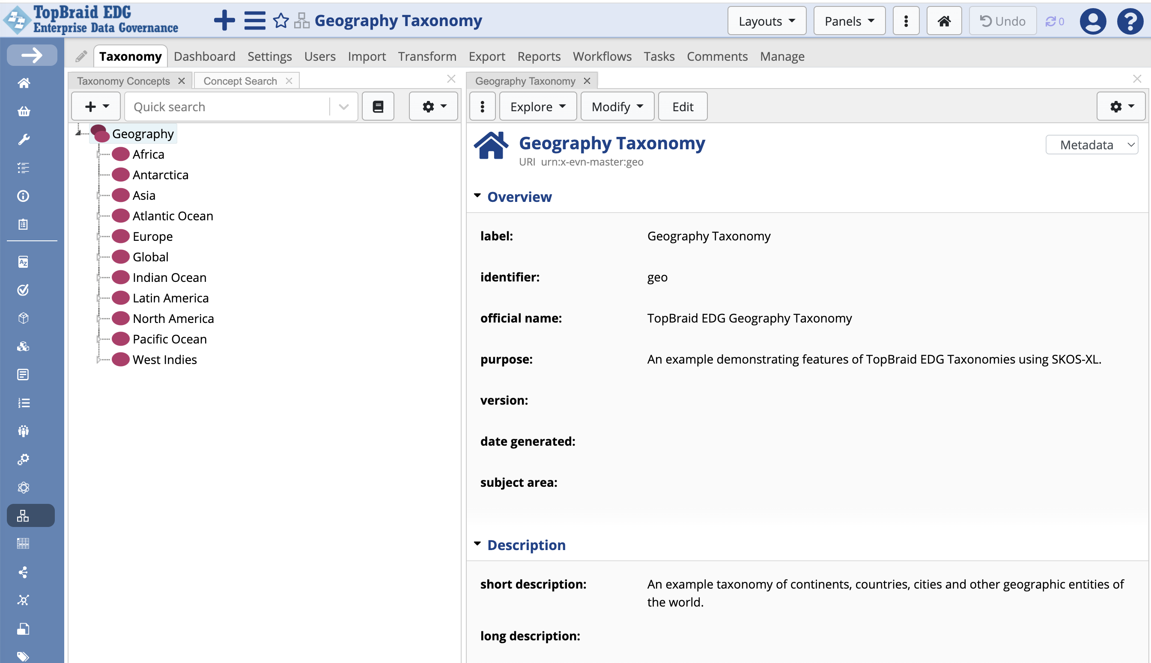Select West Indies in the concept tree
This screenshot has width=1151, height=663.
pyautogui.click(x=164, y=360)
